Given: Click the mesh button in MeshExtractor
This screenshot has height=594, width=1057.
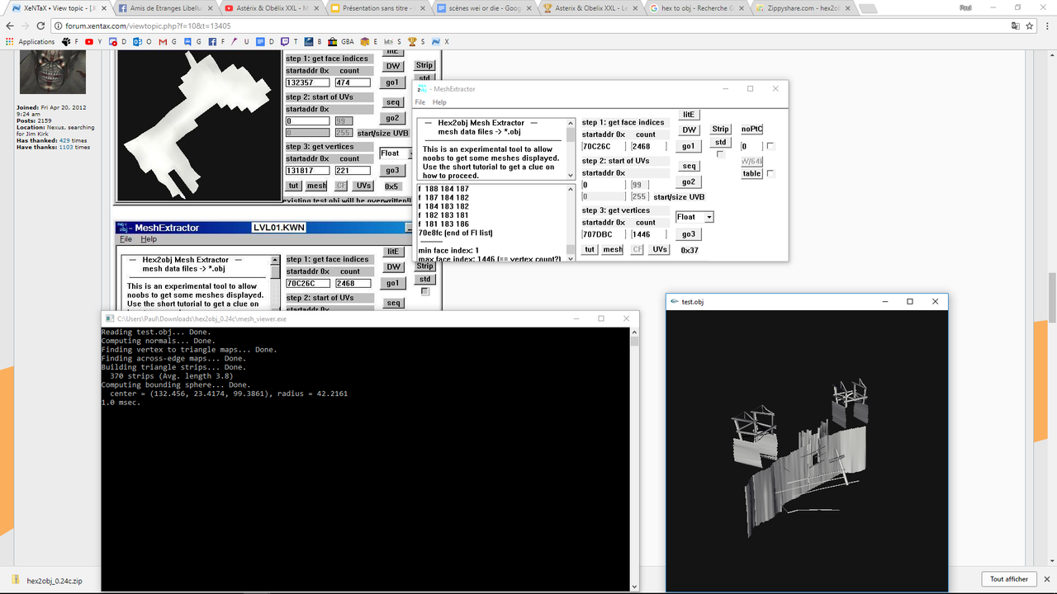Looking at the screenshot, I should pyautogui.click(x=613, y=249).
